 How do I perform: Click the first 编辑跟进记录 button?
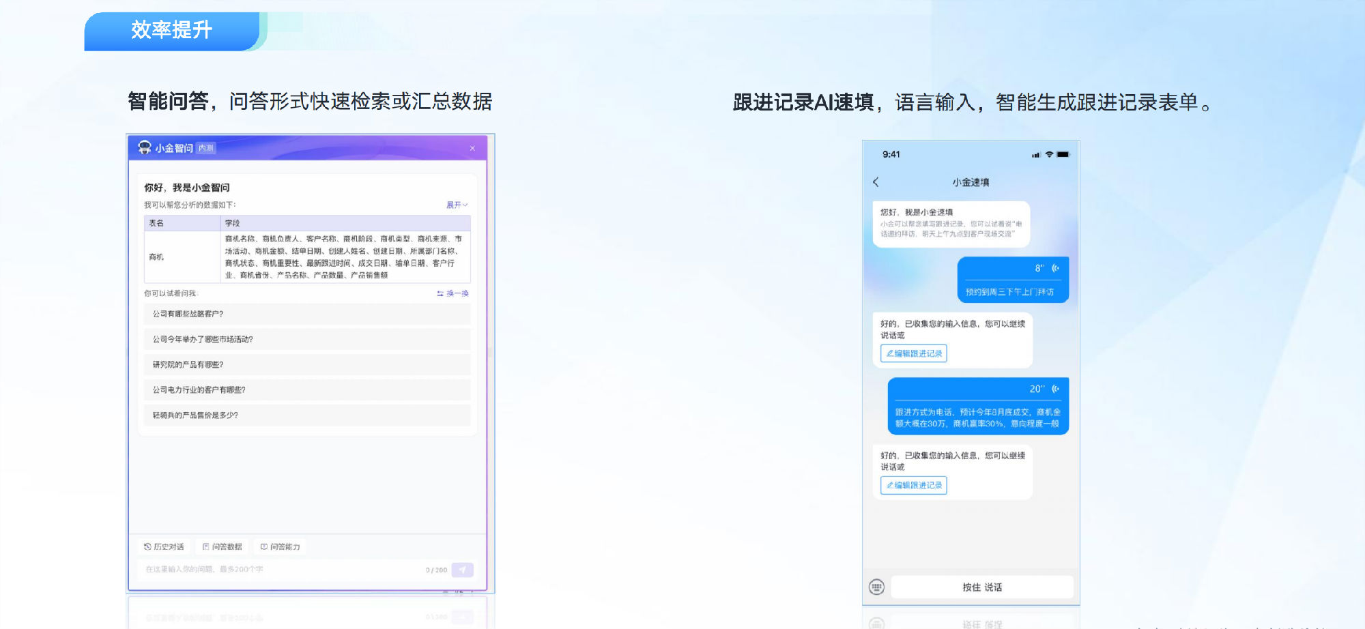pos(913,353)
